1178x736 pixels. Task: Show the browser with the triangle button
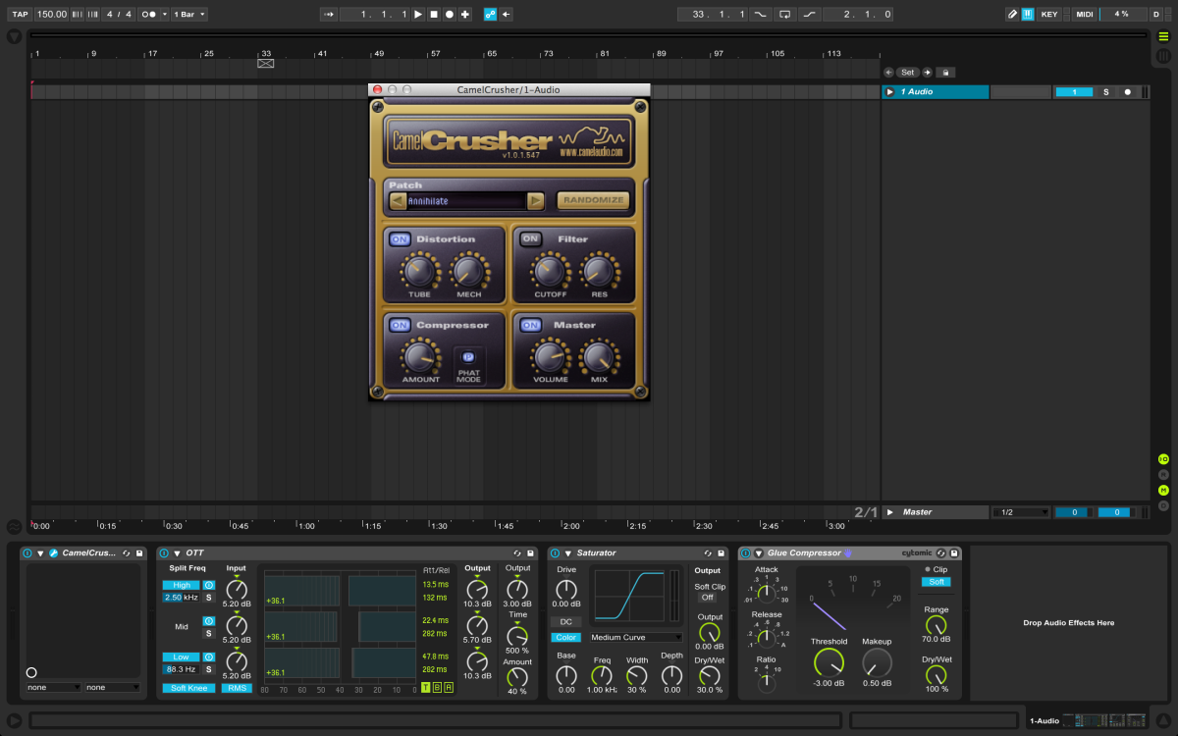tap(15, 36)
